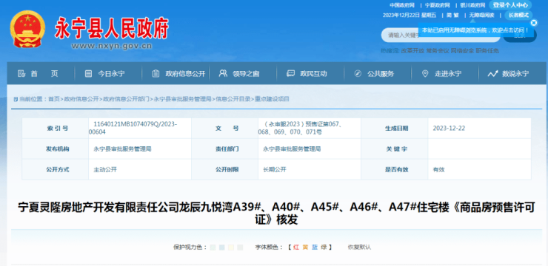The image size is (548, 266).
Task: Select hot search term 网络安全
Action: [462, 51]
